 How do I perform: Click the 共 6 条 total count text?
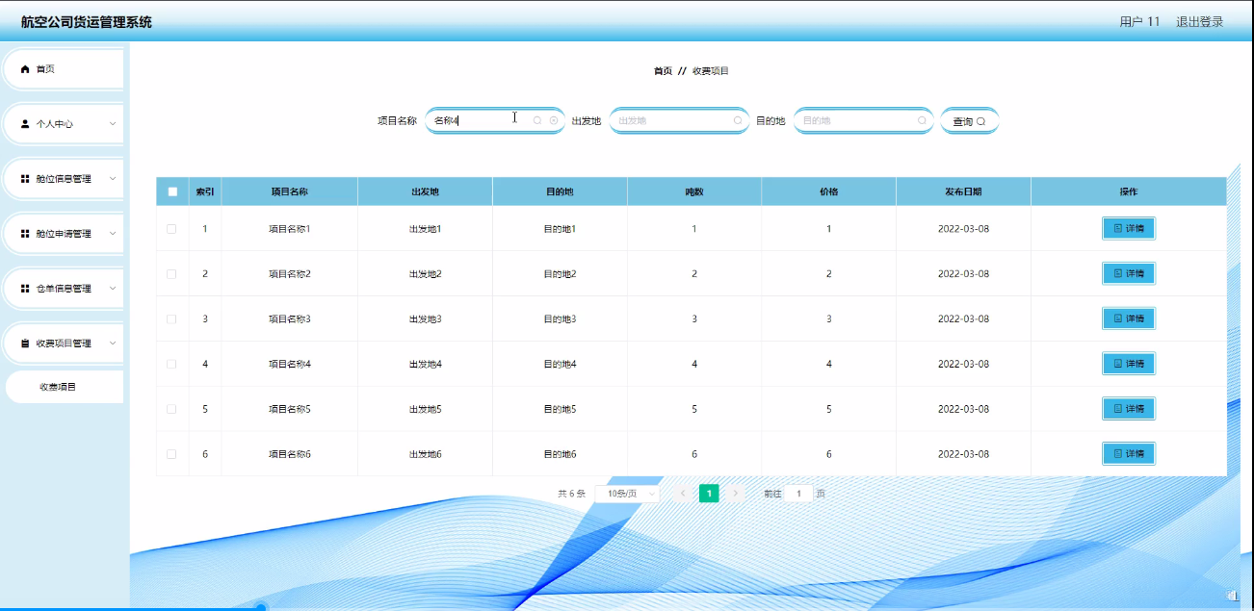(x=571, y=494)
